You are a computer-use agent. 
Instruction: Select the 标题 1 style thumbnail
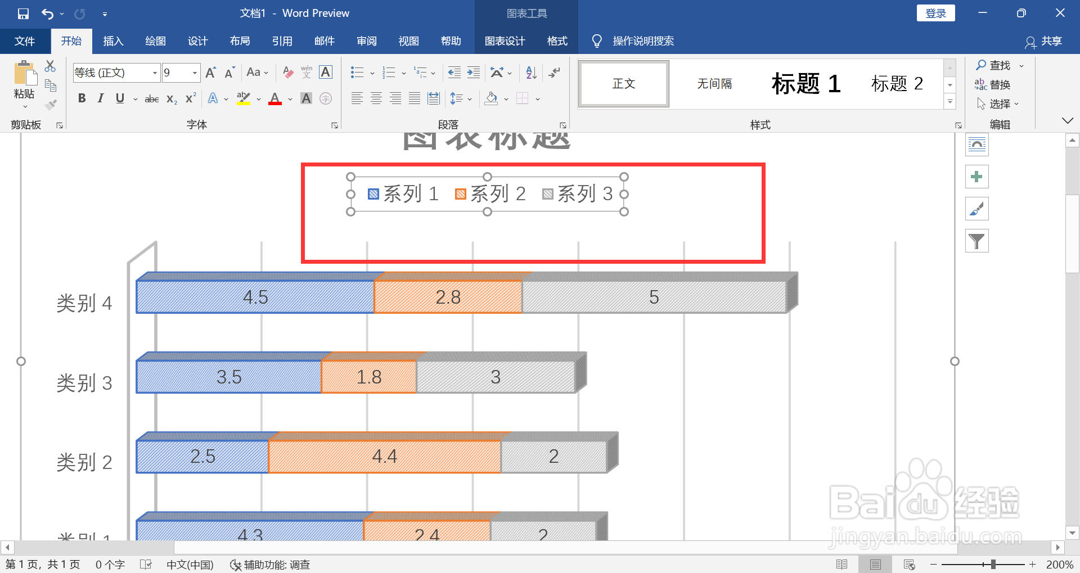coord(806,84)
